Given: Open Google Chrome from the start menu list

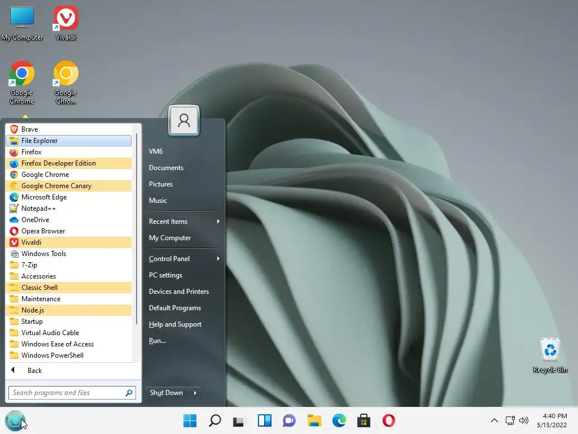Looking at the screenshot, I should 68,175.
